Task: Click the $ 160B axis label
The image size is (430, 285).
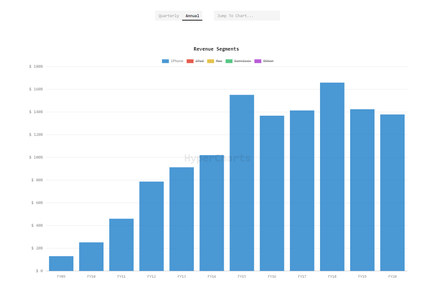Action: (x=36, y=89)
